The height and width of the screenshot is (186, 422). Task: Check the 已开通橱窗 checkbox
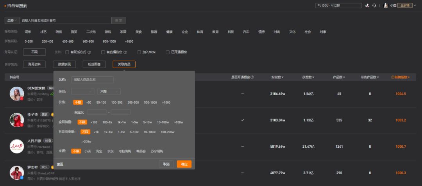[168, 52]
